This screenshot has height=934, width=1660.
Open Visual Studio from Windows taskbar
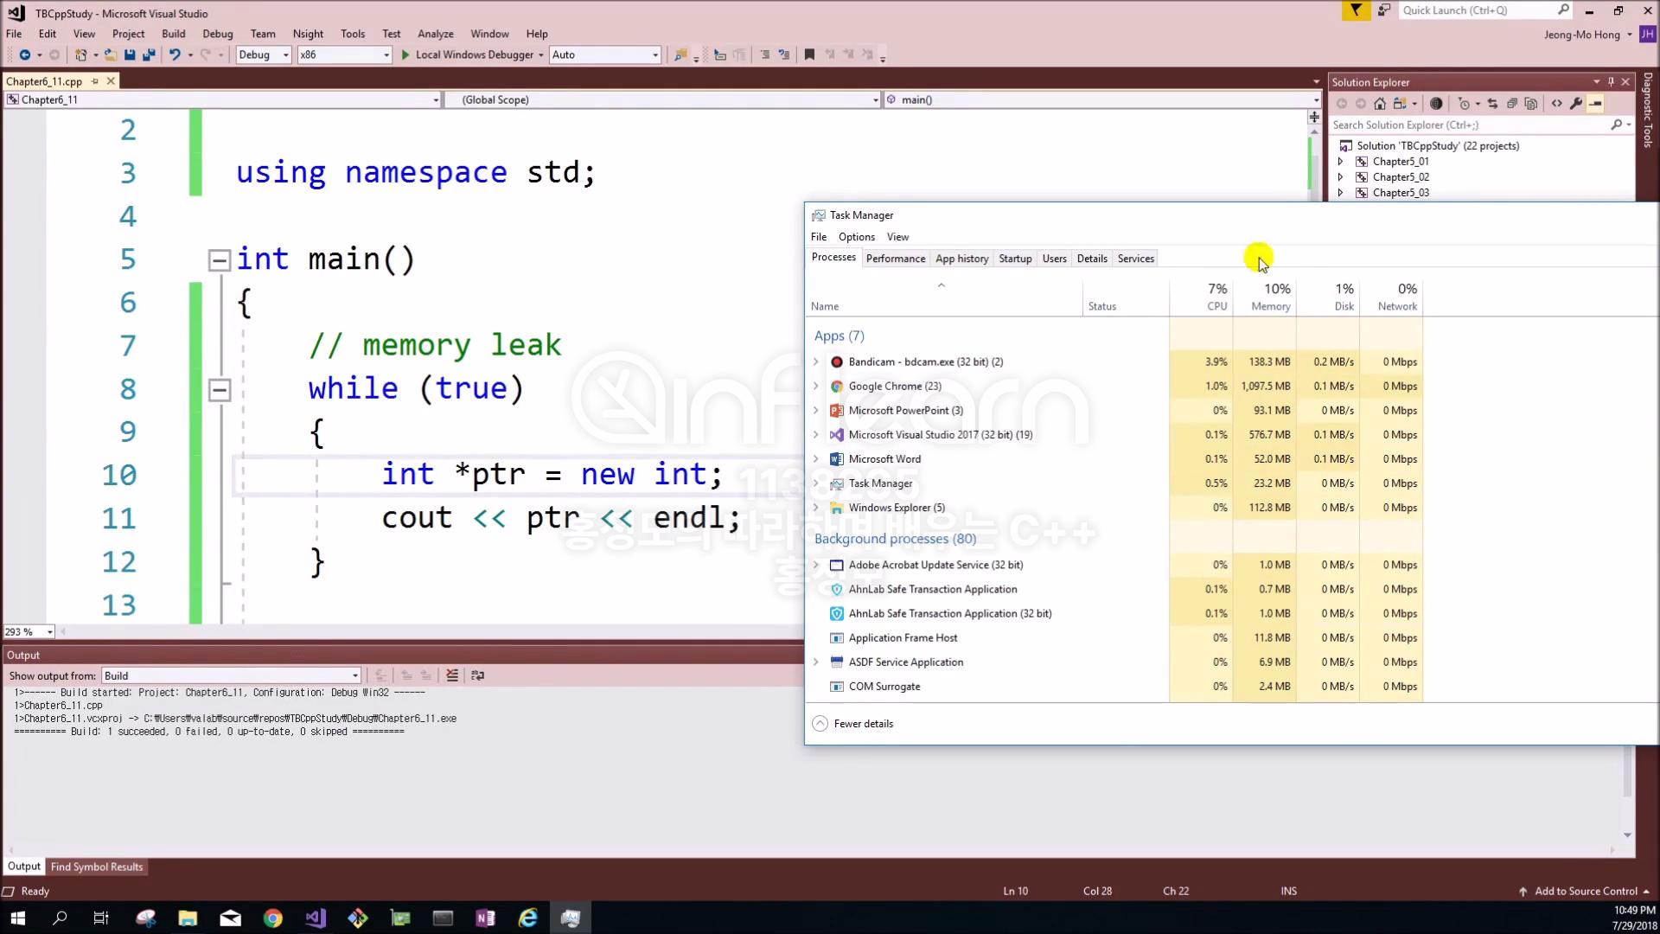pyautogui.click(x=316, y=918)
